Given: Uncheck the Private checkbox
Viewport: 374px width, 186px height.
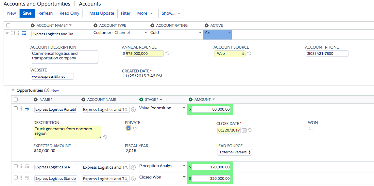Looking at the screenshot, I should pos(128,128).
